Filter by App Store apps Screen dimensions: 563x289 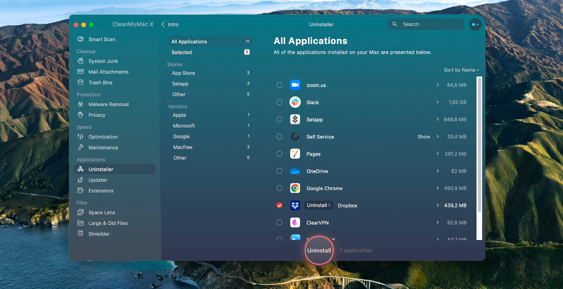(210, 73)
